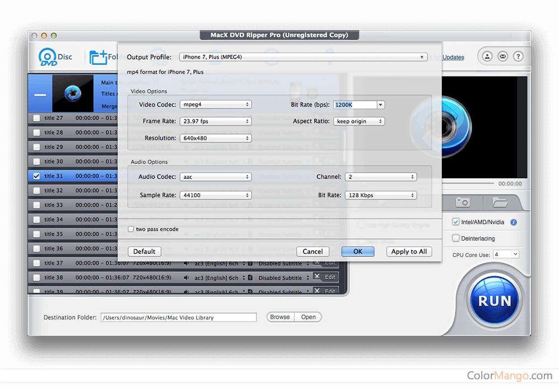This screenshot has height=387, width=559.
Task: Enable the Deinterlacing checkbox
Action: pyautogui.click(x=456, y=238)
